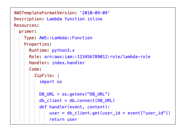Image resolution: width=185 pixels, height=133 pixels.
Task: Click the pipe character after ZipFile
Action: point(58,76)
